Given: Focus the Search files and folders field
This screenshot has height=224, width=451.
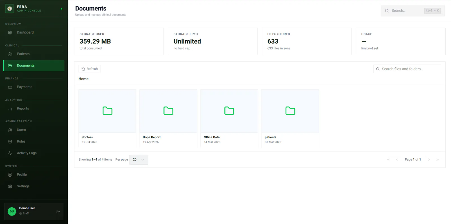Looking at the screenshot, I should point(407,69).
